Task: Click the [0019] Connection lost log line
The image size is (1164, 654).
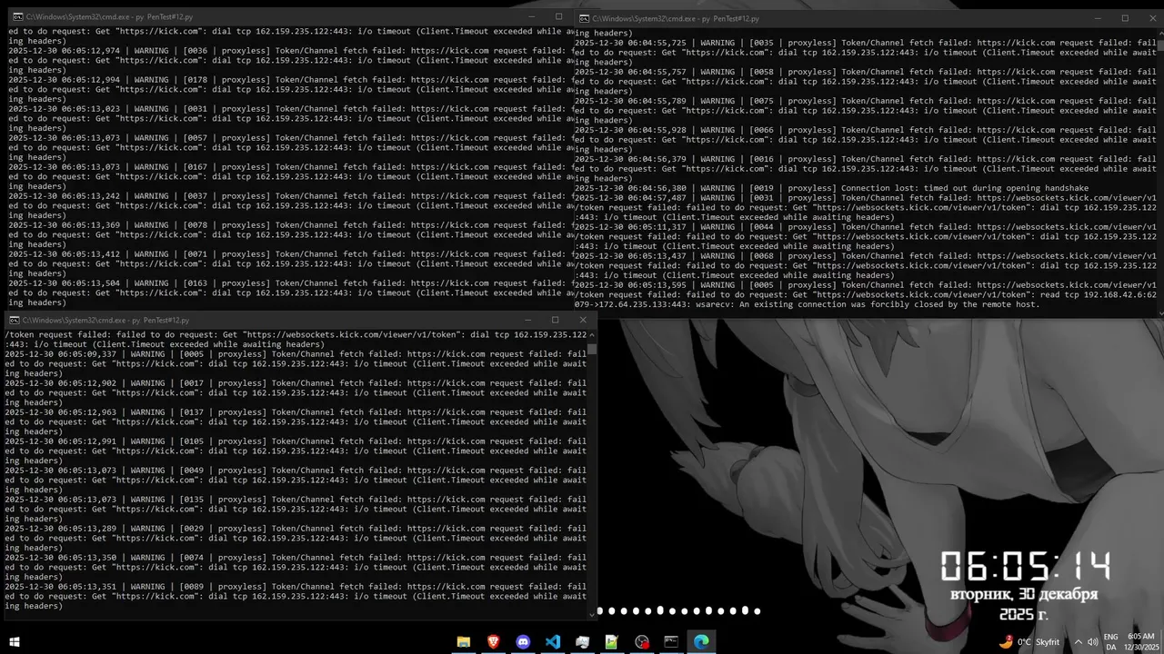Action: click(831, 188)
